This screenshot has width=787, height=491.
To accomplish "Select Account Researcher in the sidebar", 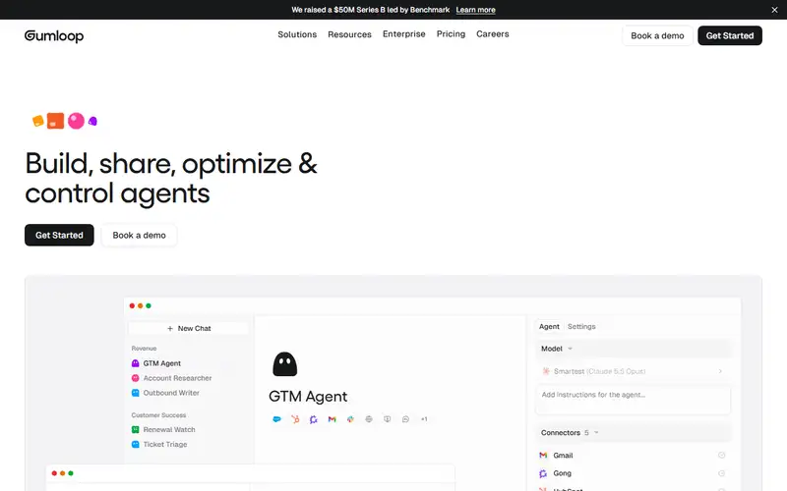I will (x=171, y=378).
